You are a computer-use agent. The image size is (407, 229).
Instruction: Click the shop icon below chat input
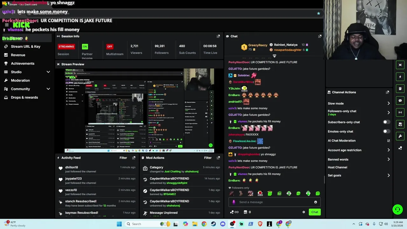(x=245, y=212)
